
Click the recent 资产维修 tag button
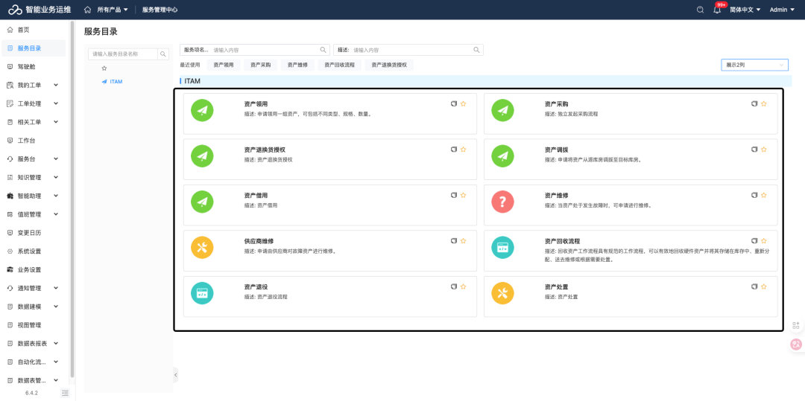point(297,65)
